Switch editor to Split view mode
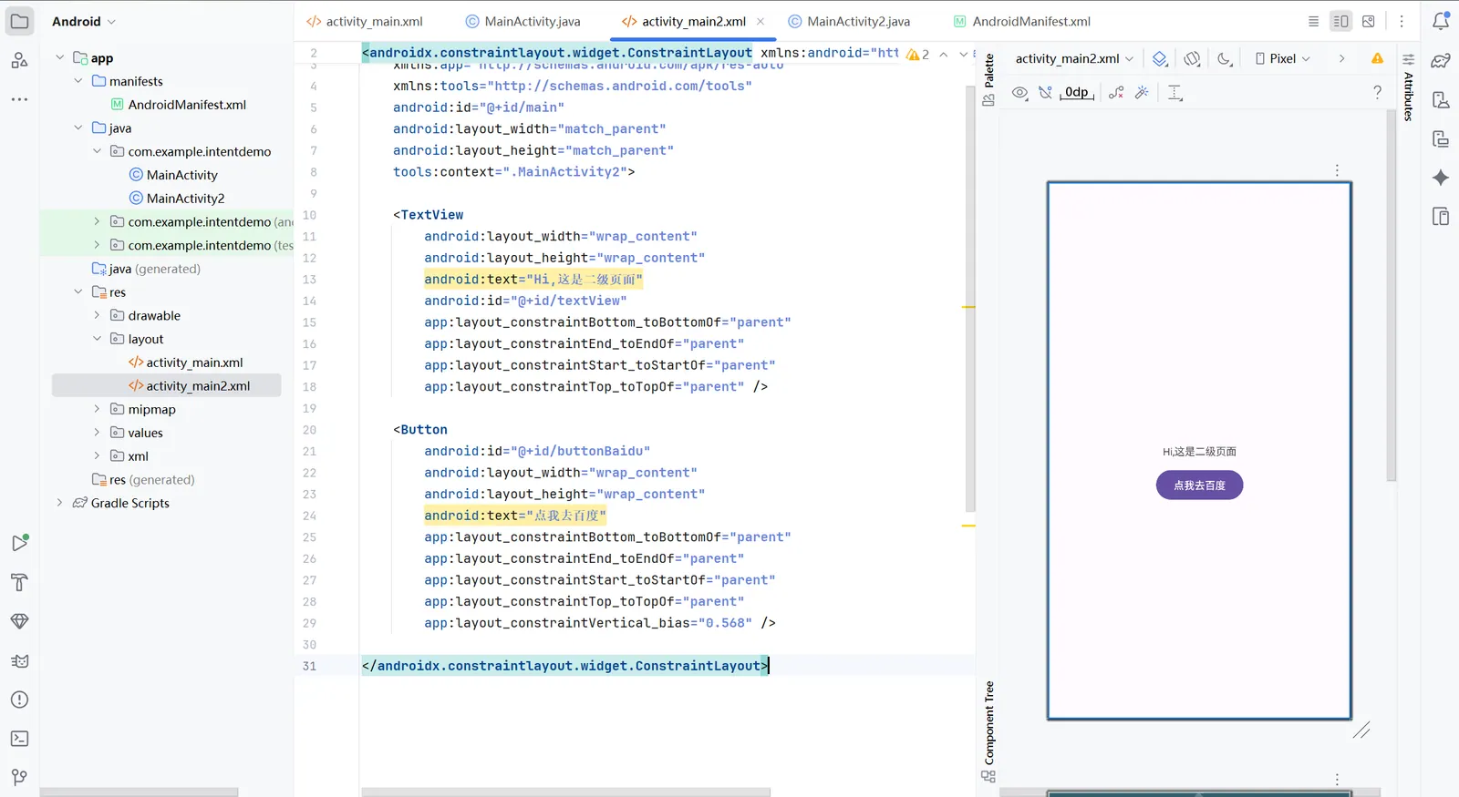This screenshot has height=797, width=1459. [x=1340, y=21]
